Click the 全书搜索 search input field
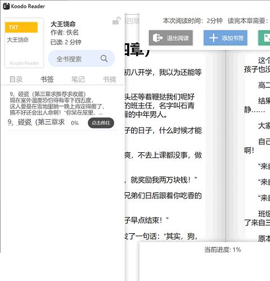This screenshot has height=281, width=270. point(82,58)
